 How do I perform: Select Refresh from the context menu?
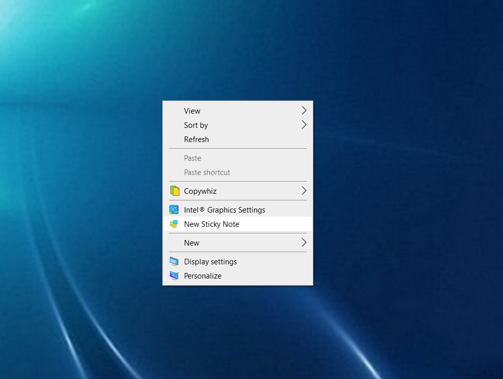[x=196, y=139]
